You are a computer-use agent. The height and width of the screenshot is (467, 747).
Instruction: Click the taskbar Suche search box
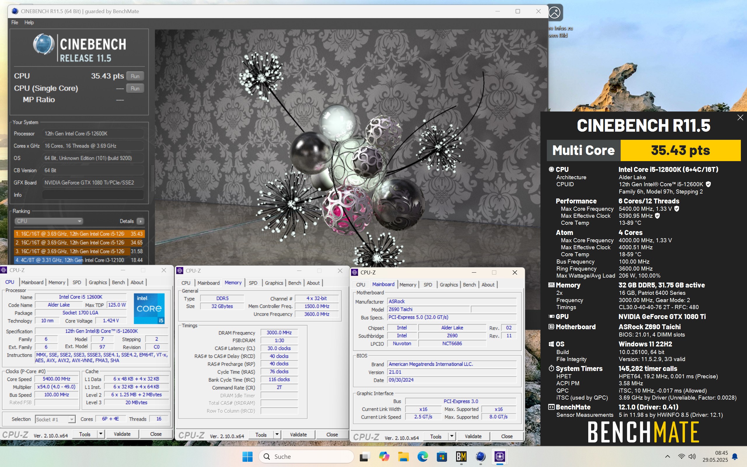(x=306, y=456)
